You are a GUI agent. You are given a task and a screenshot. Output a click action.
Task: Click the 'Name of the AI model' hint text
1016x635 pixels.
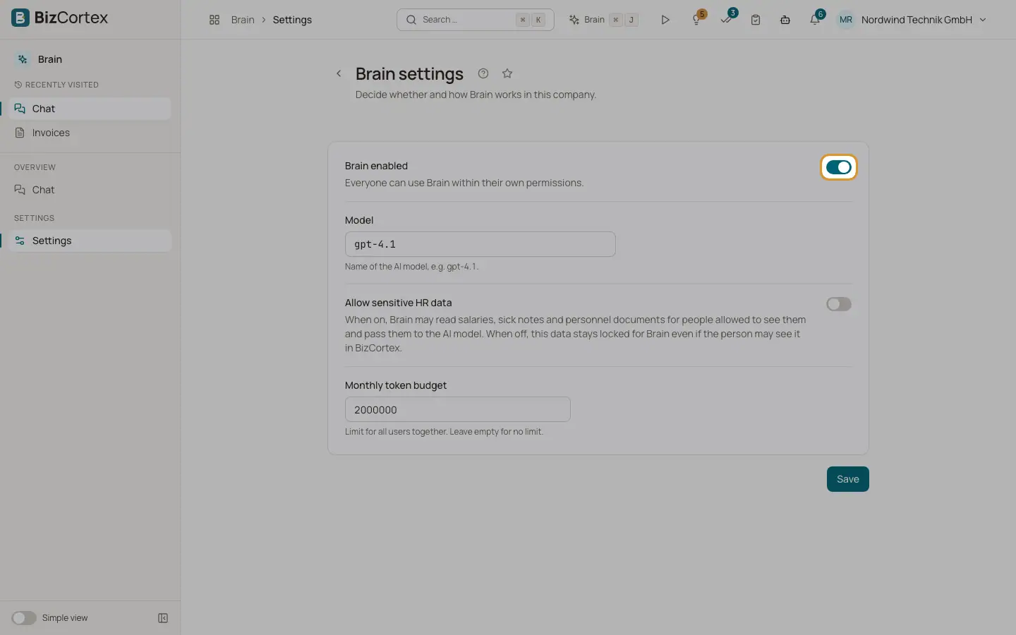(x=412, y=267)
